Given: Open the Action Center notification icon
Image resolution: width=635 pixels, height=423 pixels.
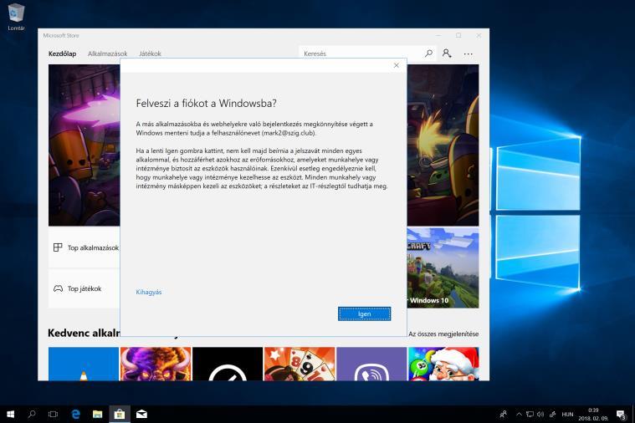Looking at the screenshot, I should coord(621,414).
